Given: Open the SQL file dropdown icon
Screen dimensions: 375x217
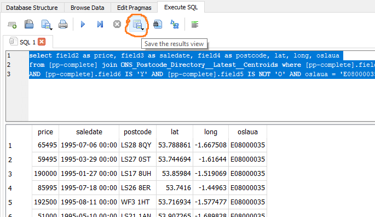Looking at the screenshot, I should (47, 25).
